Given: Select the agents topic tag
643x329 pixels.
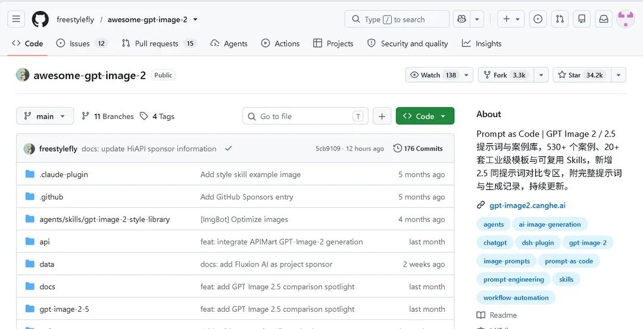Looking at the screenshot, I should 494,224.
